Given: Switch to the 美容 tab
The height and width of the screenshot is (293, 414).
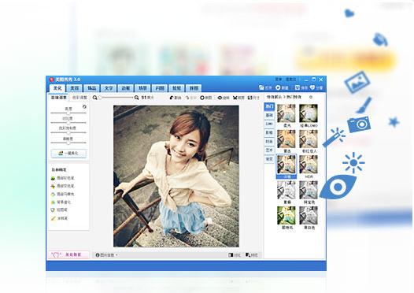Looking at the screenshot, I should tap(75, 88).
